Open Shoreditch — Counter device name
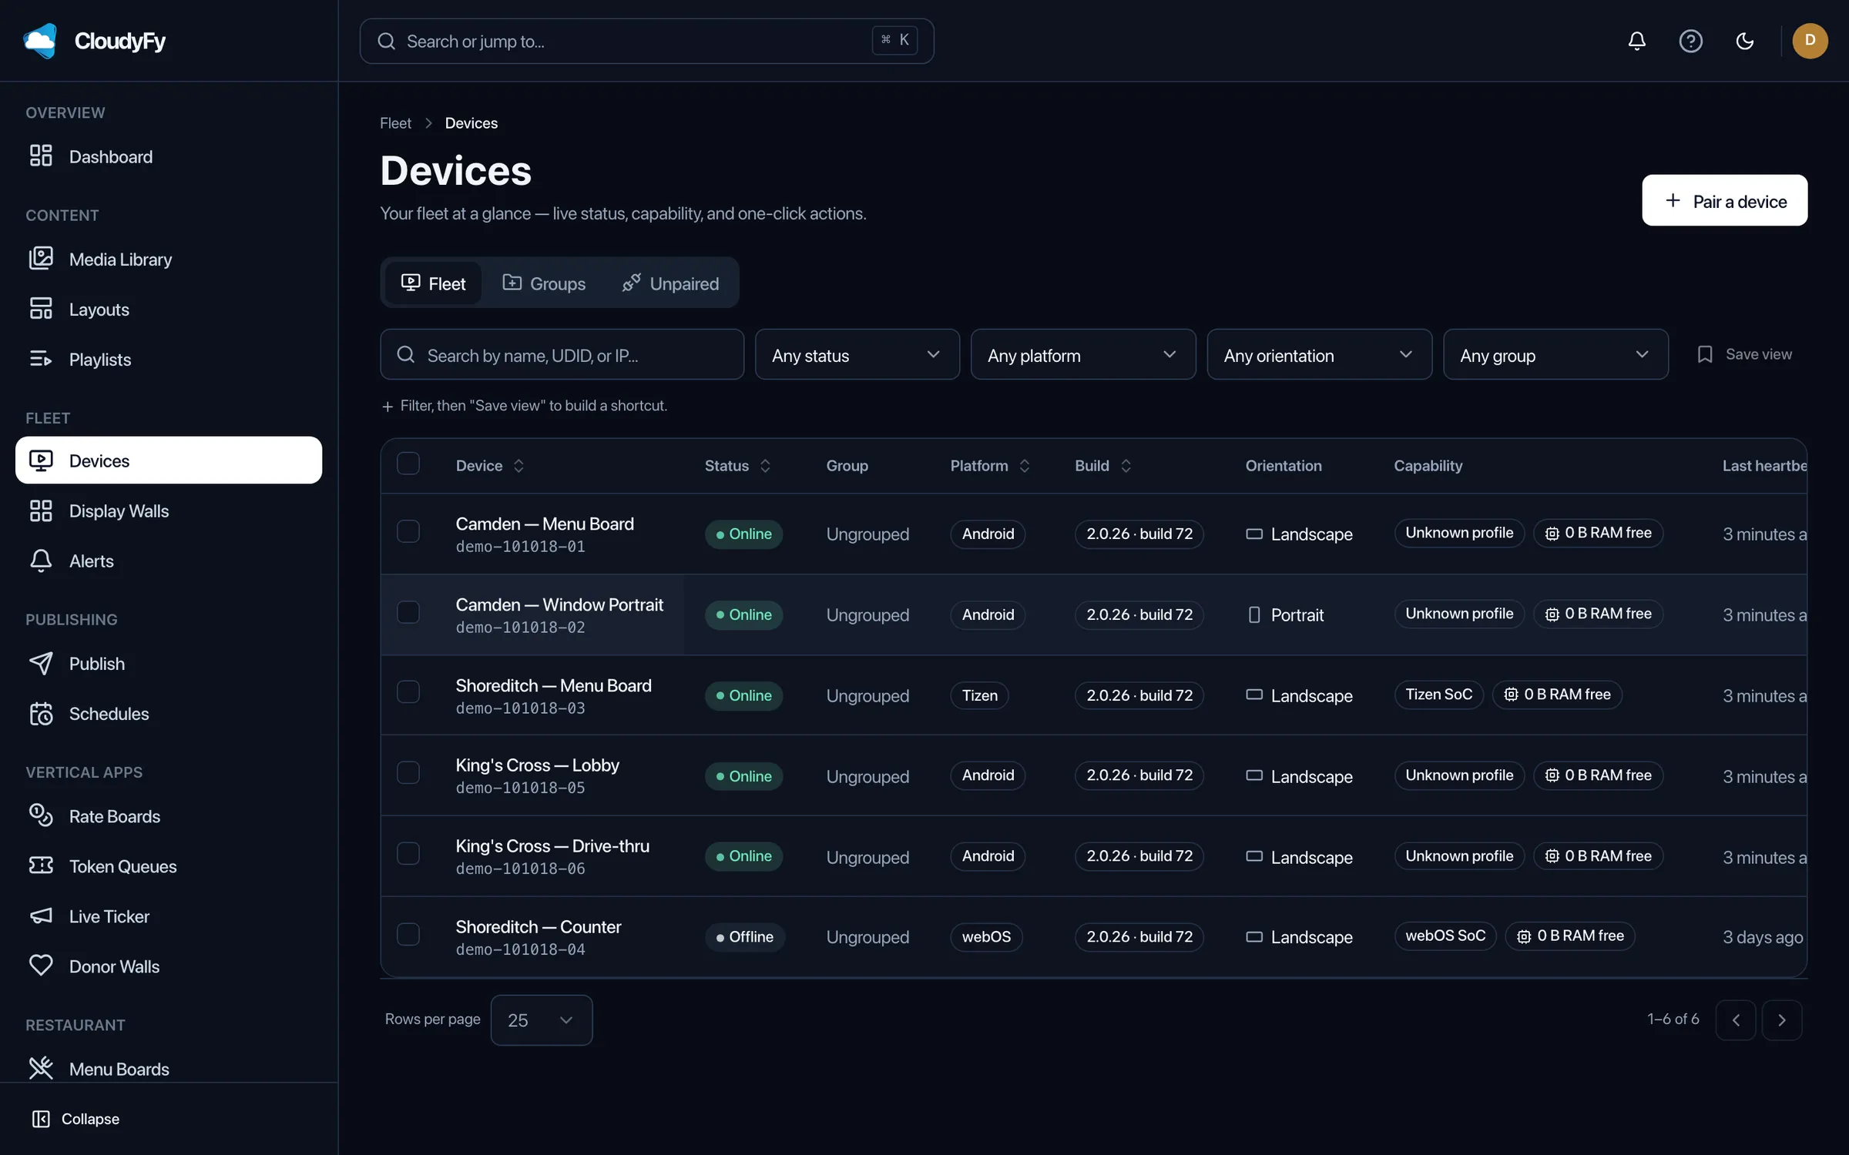The image size is (1849, 1155). (538, 926)
